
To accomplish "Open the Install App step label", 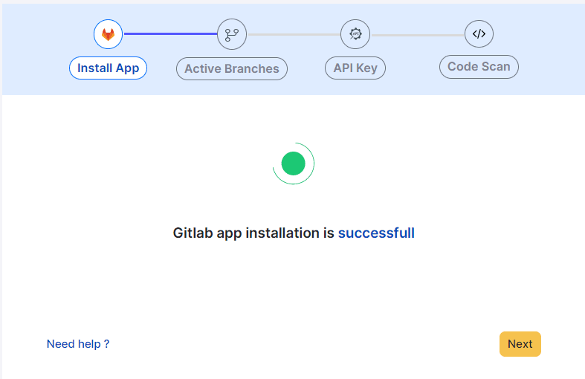I will (109, 68).
